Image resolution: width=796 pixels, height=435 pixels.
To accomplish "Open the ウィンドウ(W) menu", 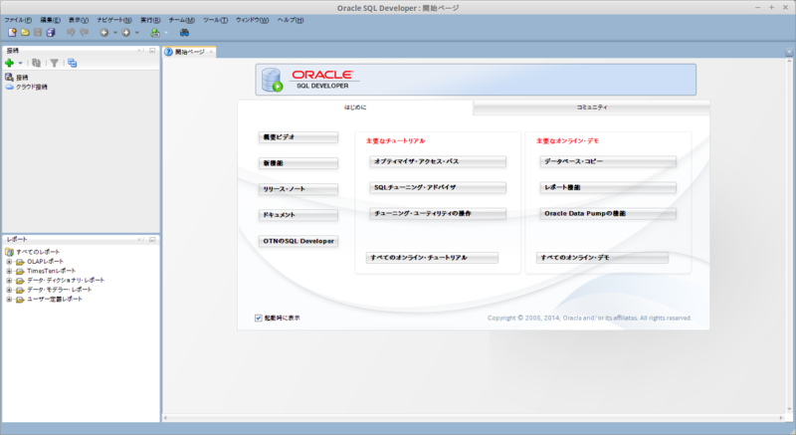I will coord(253,20).
